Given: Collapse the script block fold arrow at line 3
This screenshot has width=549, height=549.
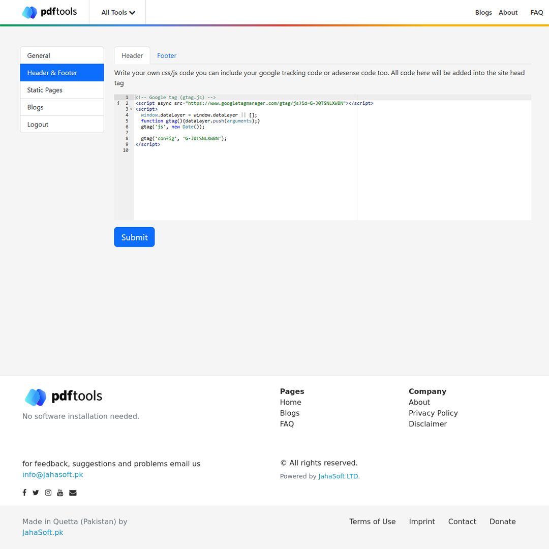Looking at the screenshot, I should click(131, 109).
